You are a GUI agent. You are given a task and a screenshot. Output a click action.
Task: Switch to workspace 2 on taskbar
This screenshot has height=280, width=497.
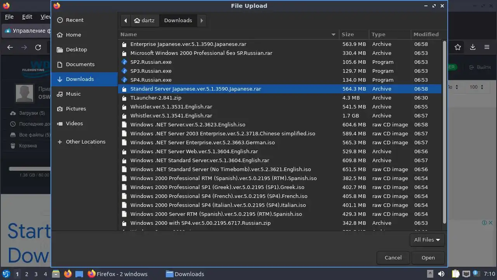(26, 274)
